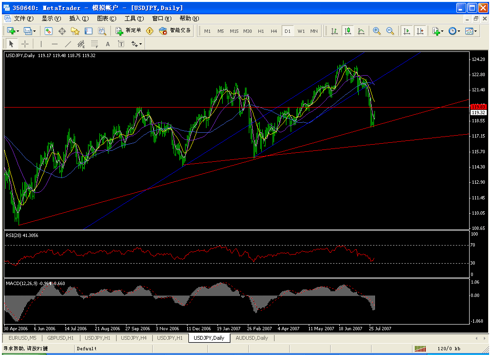Zoom out of the chart
The image size is (491, 355).
coord(390,31)
